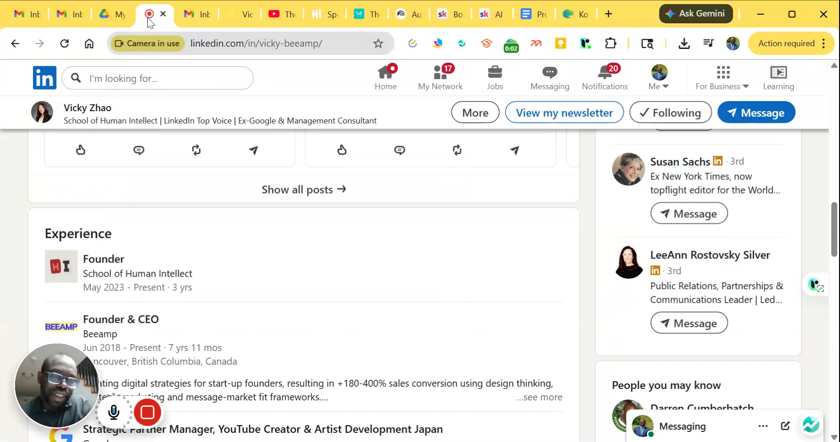Viewport: 840px width, 442px height.
Task: Open browser downloads icon
Action: (x=684, y=43)
